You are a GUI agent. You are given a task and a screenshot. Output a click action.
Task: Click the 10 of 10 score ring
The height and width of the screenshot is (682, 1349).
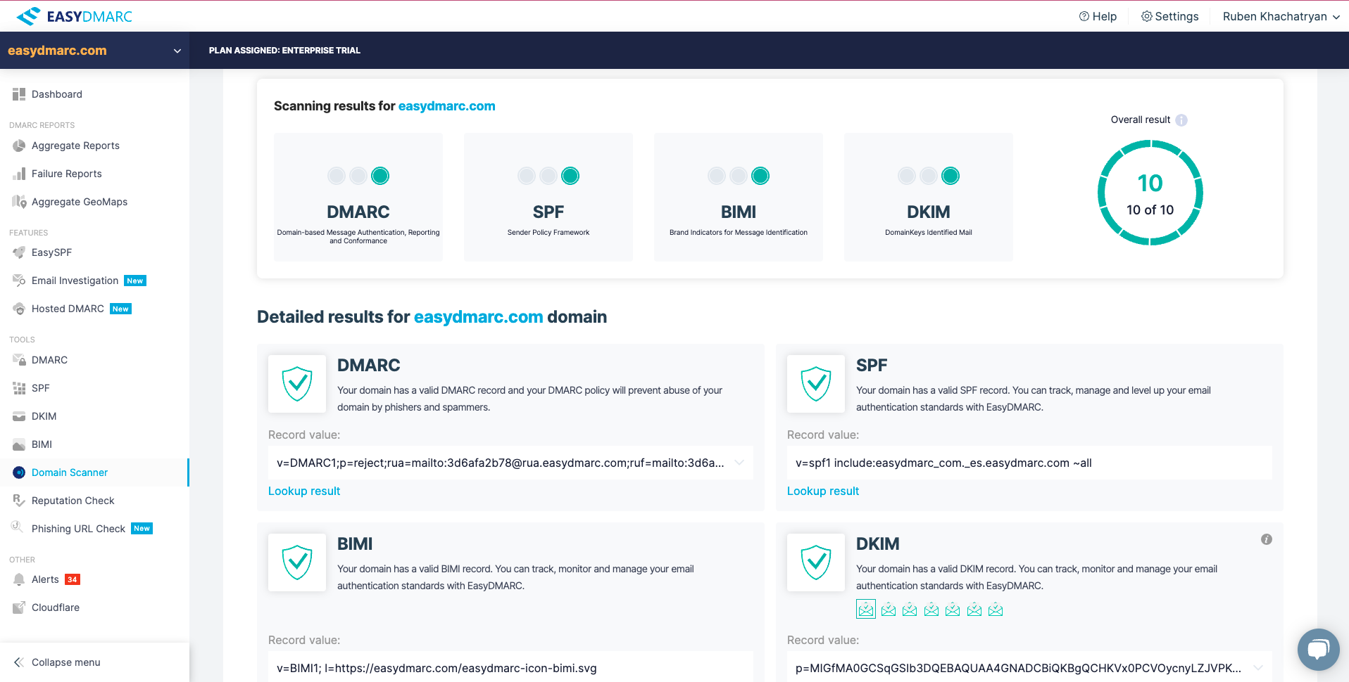coord(1150,192)
